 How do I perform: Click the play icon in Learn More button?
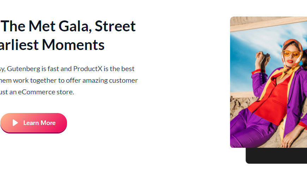click(15, 123)
